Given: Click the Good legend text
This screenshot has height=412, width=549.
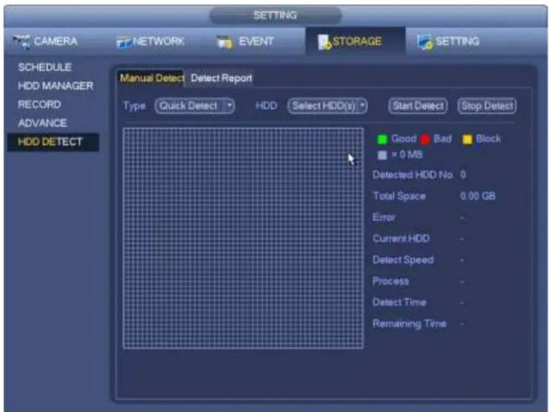Looking at the screenshot, I should point(404,139).
